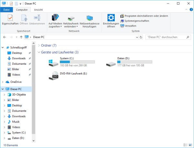194x148 pixels.
Task: Click Daten (D:) storage usage bar
Action: pos(135,62)
